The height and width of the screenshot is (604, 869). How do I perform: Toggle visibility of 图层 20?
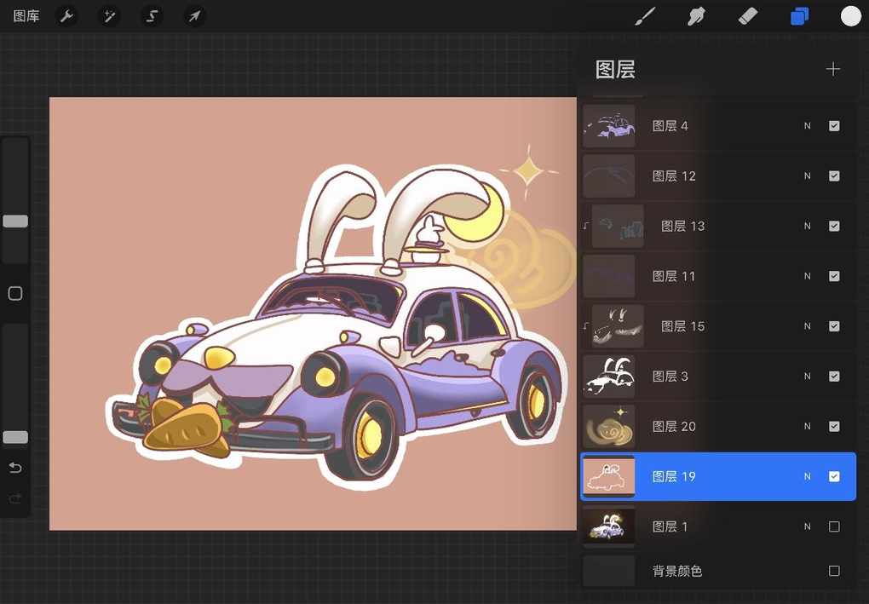(x=834, y=426)
